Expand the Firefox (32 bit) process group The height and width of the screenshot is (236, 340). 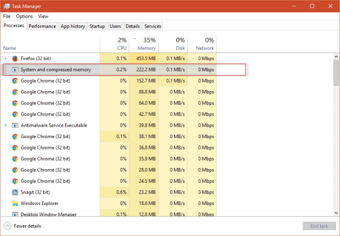[6, 58]
